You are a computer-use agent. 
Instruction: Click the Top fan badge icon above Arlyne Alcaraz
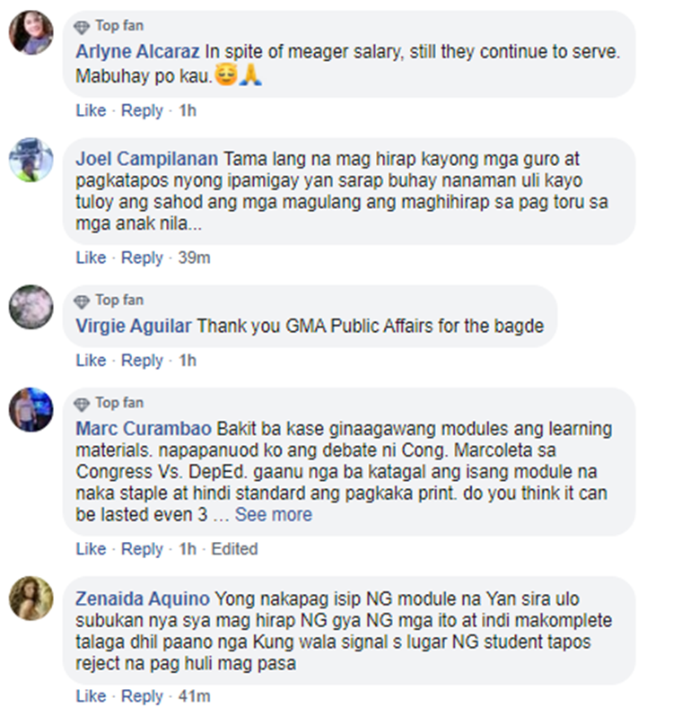coord(82,28)
